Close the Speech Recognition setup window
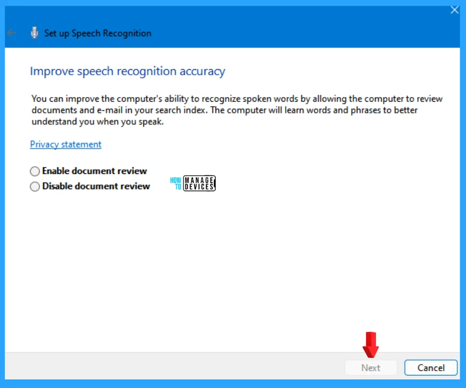 (x=454, y=10)
